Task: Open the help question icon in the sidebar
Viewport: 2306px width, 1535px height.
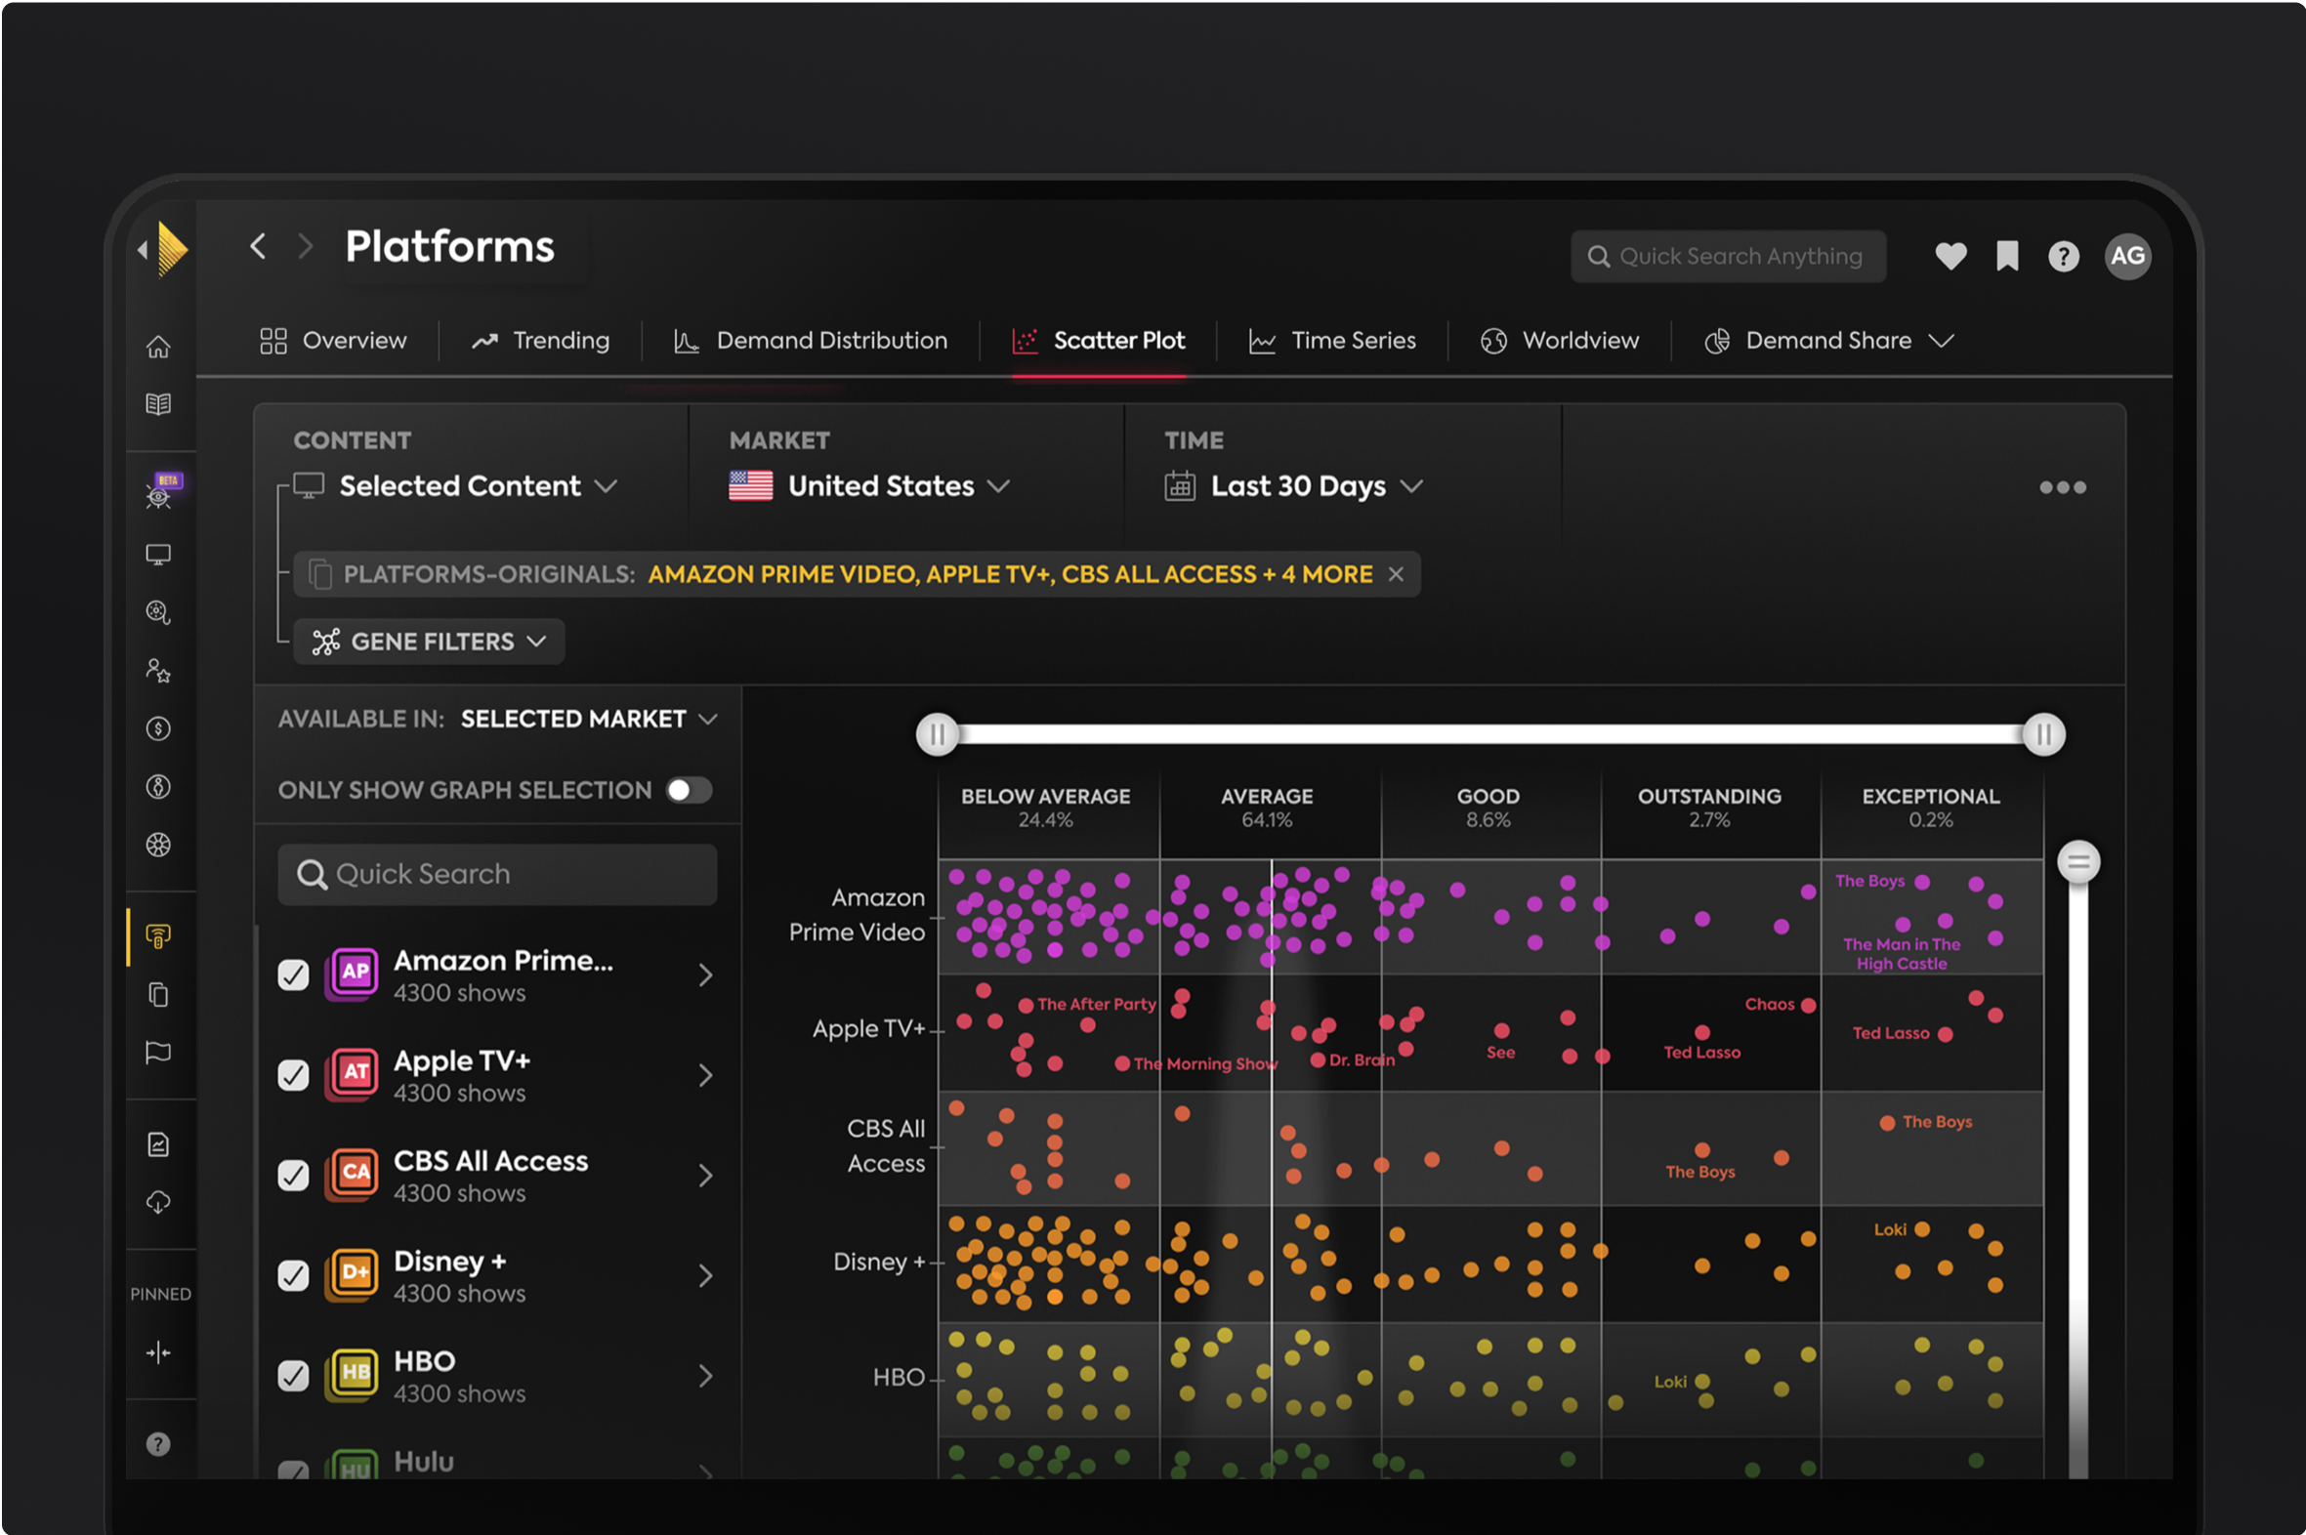Action: click(x=158, y=1444)
